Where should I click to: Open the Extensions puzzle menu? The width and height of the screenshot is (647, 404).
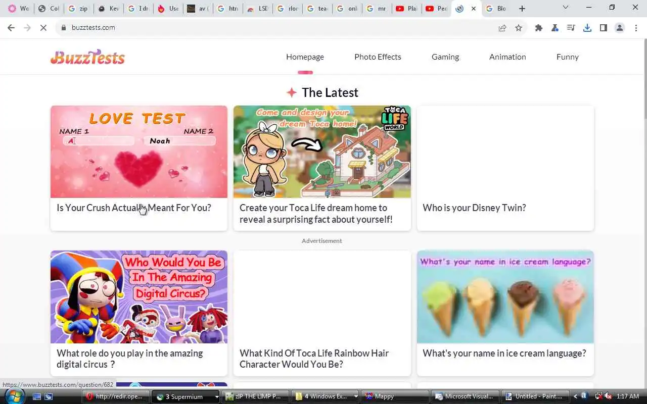[539, 28]
